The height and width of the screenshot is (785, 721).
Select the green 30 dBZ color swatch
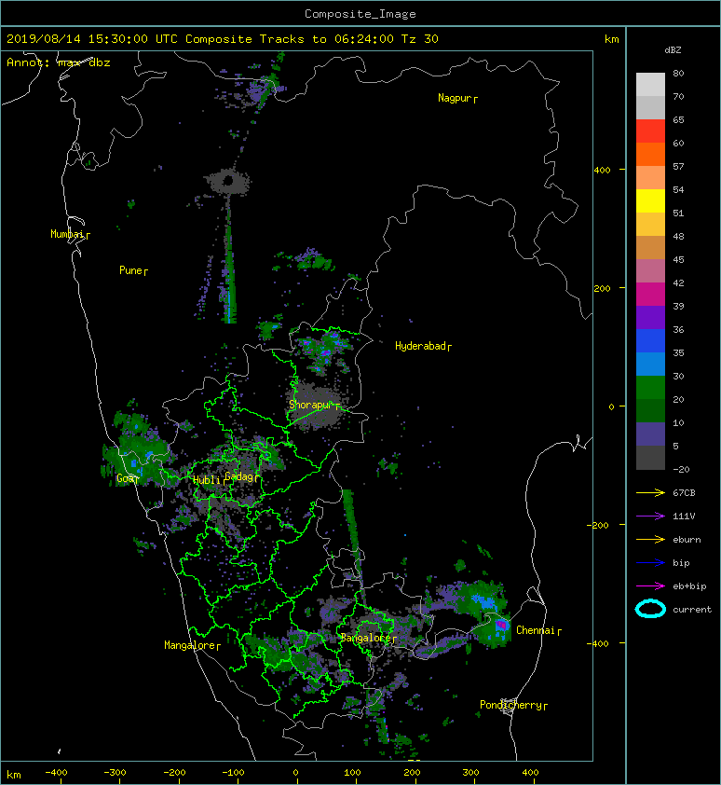(650, 388)
